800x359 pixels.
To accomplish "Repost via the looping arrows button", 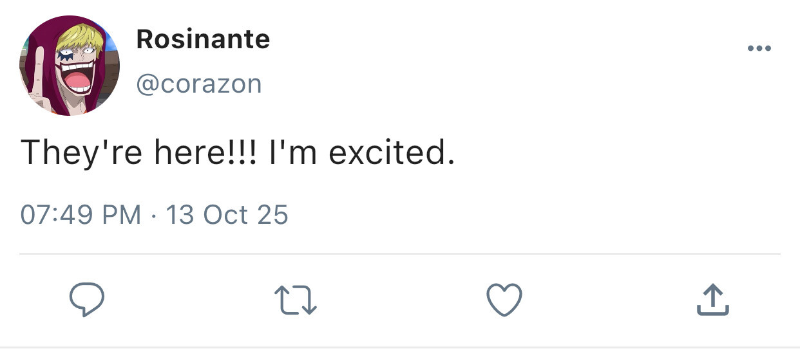I will [x=296, y=300].
